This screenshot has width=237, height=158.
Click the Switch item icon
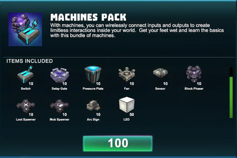pyautogui.click(x=25, y=74)
